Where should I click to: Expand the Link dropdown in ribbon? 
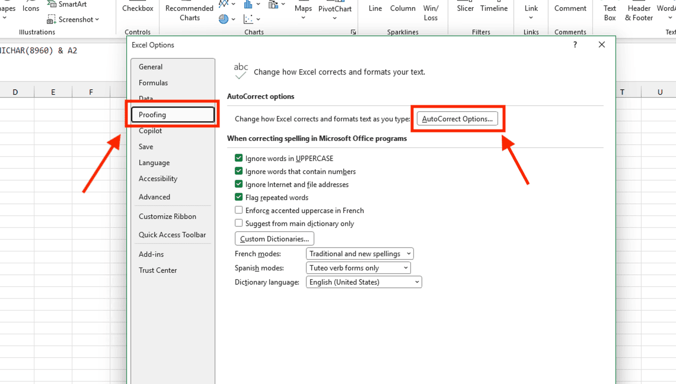tap(531, 18)
